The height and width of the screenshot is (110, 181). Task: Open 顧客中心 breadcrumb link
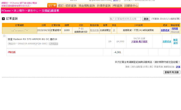[33, 11]
